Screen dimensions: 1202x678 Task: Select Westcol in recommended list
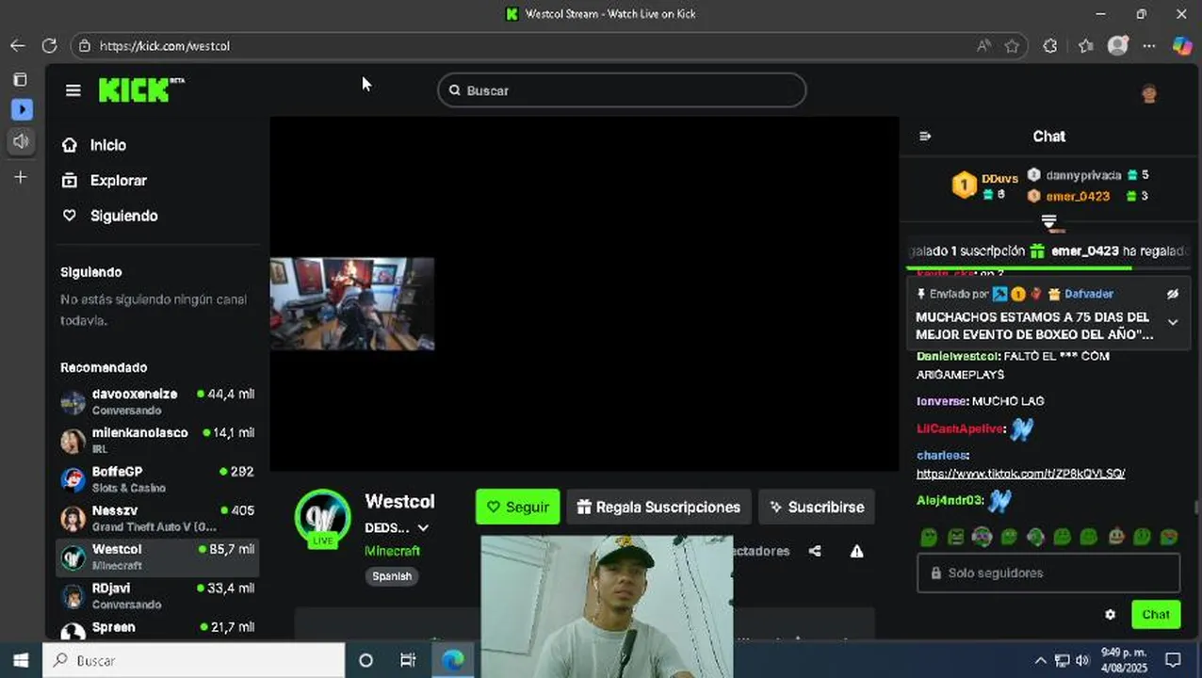pyautogui.click(x=157, y=557)
